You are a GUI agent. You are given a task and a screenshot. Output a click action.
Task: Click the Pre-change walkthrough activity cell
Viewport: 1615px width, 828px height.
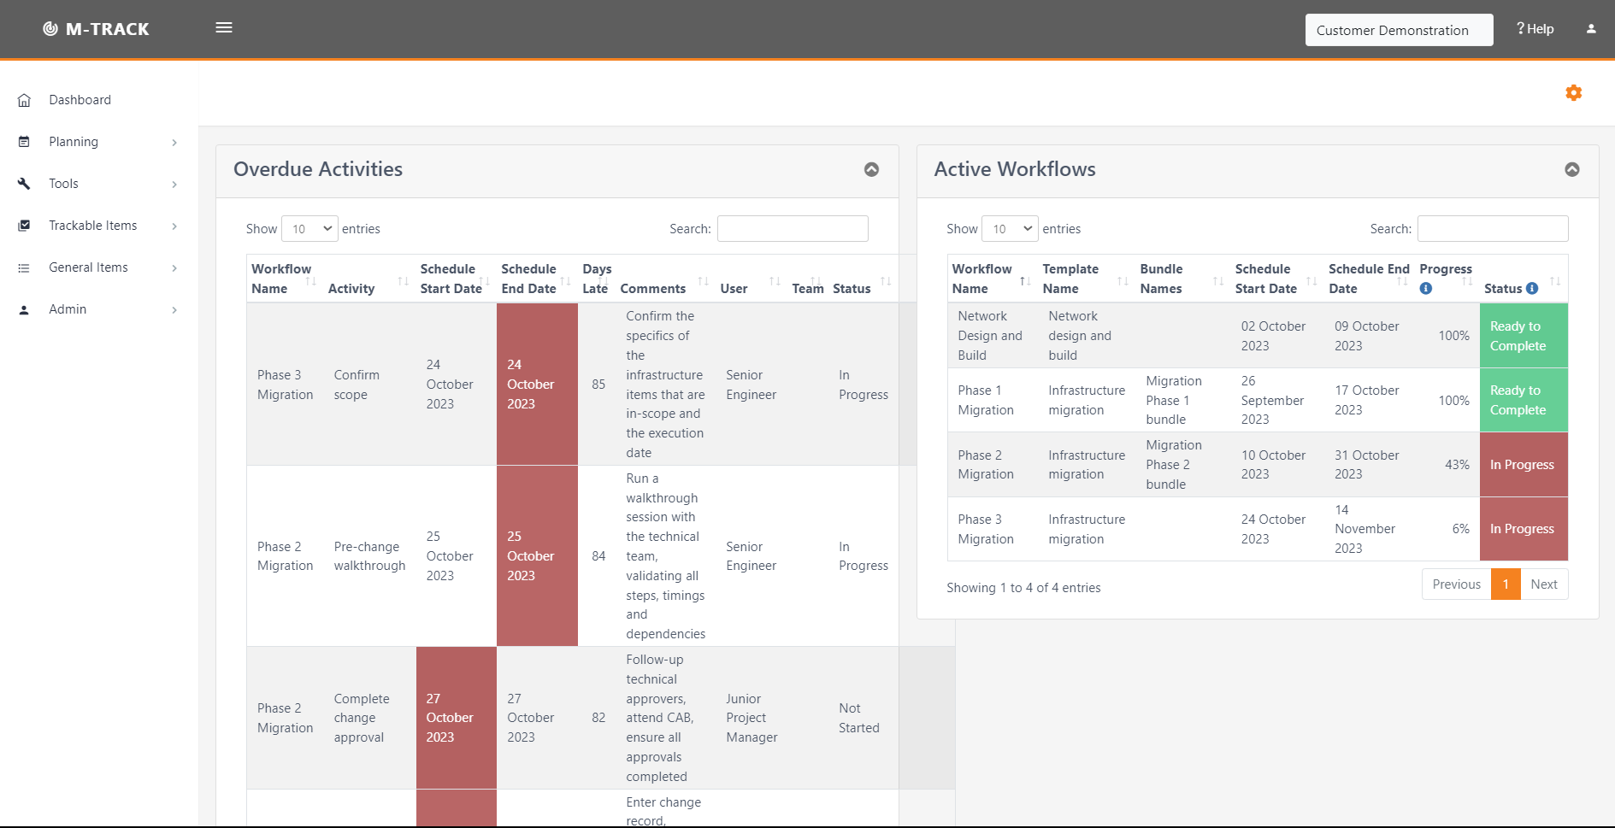pyautogui.click(x=369, y=556)
